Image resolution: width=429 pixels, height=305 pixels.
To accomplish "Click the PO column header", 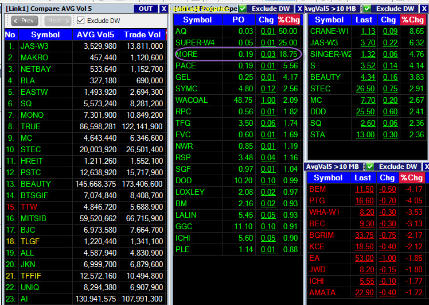I will pos(239,20).
